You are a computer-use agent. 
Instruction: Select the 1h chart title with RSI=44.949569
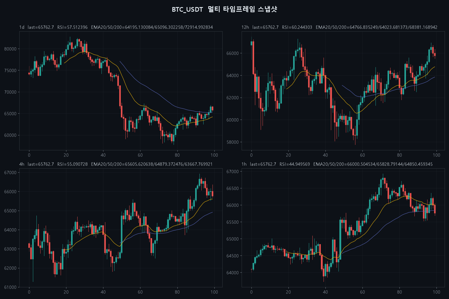coord(337,164)
